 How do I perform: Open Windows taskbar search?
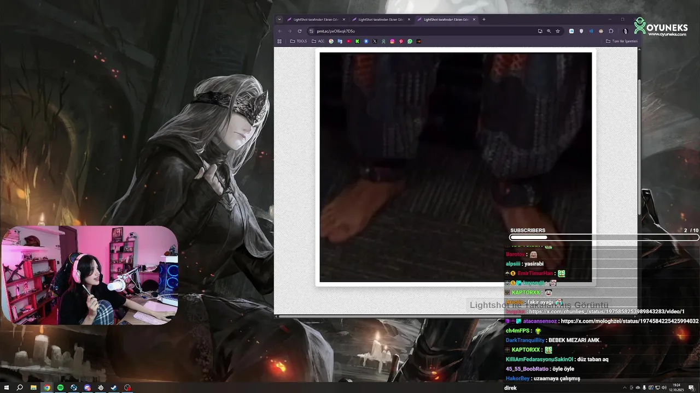coord(20,388)
